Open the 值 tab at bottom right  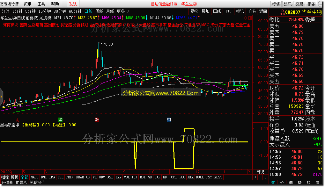(317, 183)
